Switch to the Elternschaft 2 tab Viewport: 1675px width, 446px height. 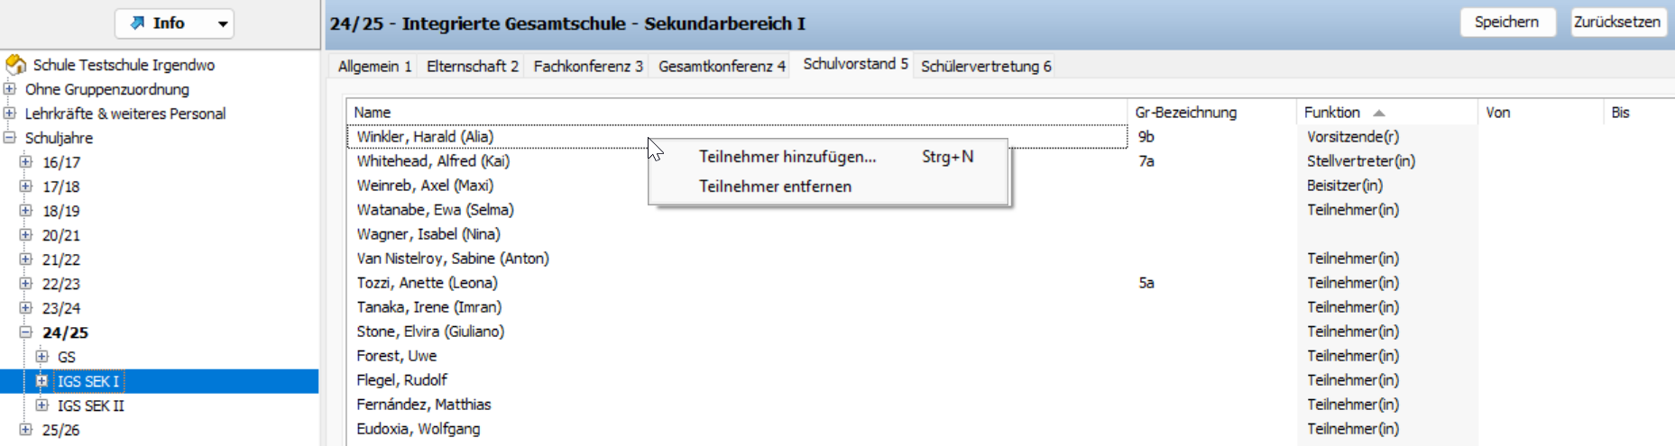pos(472,66)
